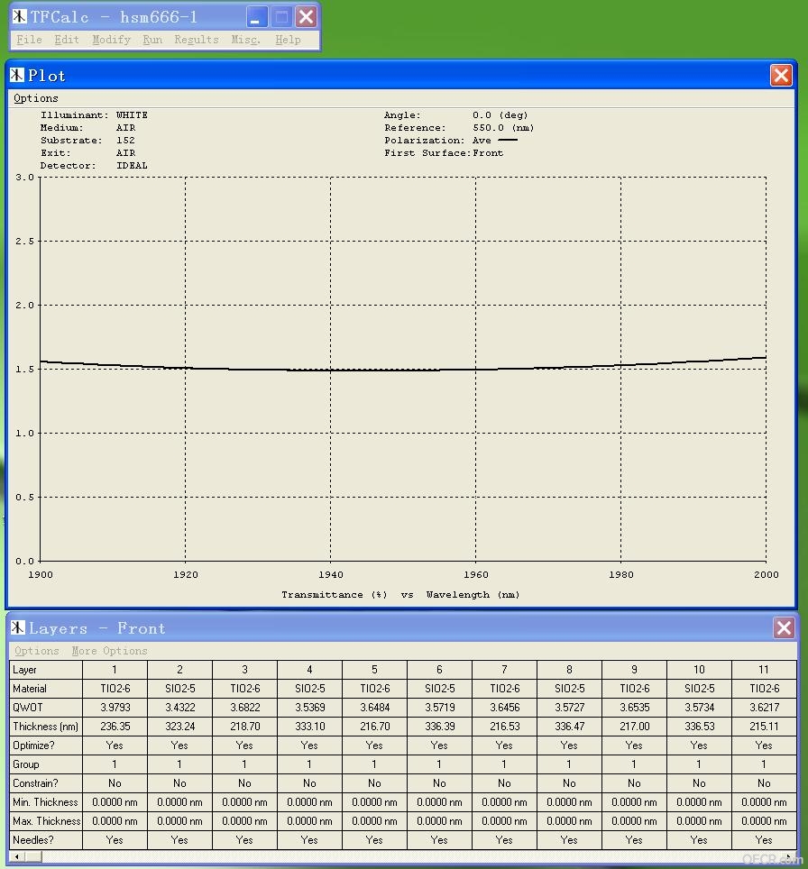This screenshot has width=808, height=869.
Task: Open Options menu in Layers window
Action: click(37, 651)
